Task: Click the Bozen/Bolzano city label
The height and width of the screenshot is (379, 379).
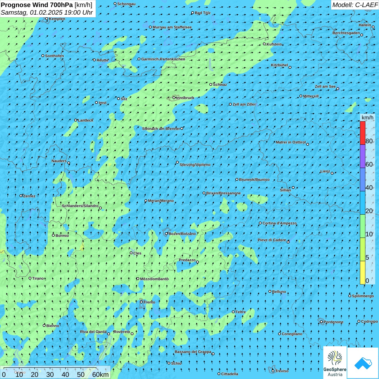Action: (182, 234)
